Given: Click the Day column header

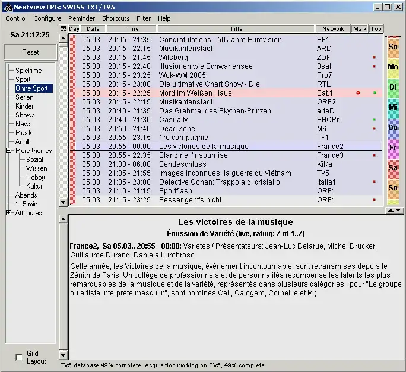Looking at the screenshot, I should click(x=74, y=28).
